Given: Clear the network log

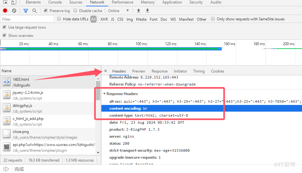Looking at the screenshot, I should pyautogui.click(x=14, y=10).
